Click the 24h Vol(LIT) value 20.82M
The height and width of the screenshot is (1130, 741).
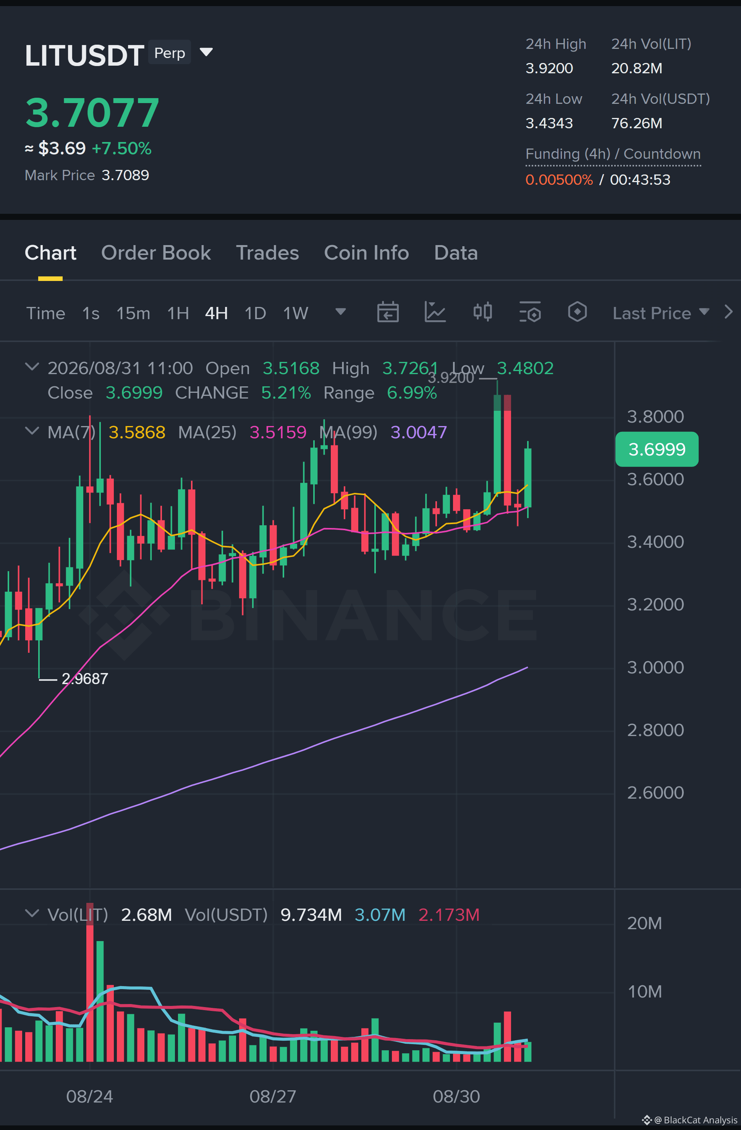click(x=636, y=68)
